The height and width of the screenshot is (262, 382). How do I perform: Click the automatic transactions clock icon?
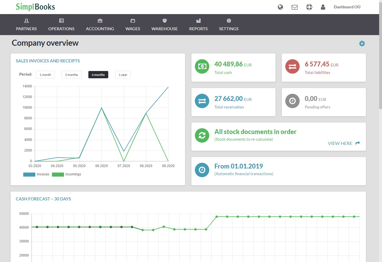coord(202,170)
